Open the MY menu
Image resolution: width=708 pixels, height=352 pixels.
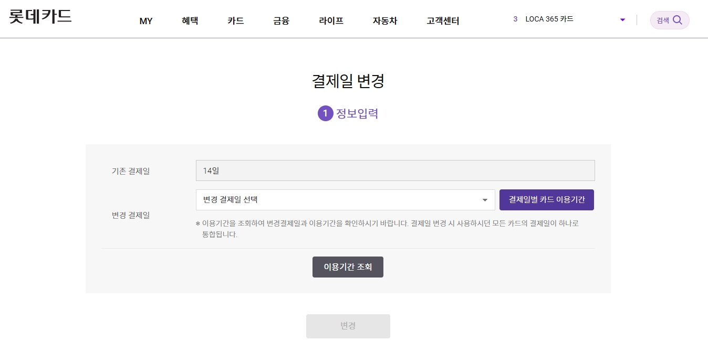tap(146, 21)
